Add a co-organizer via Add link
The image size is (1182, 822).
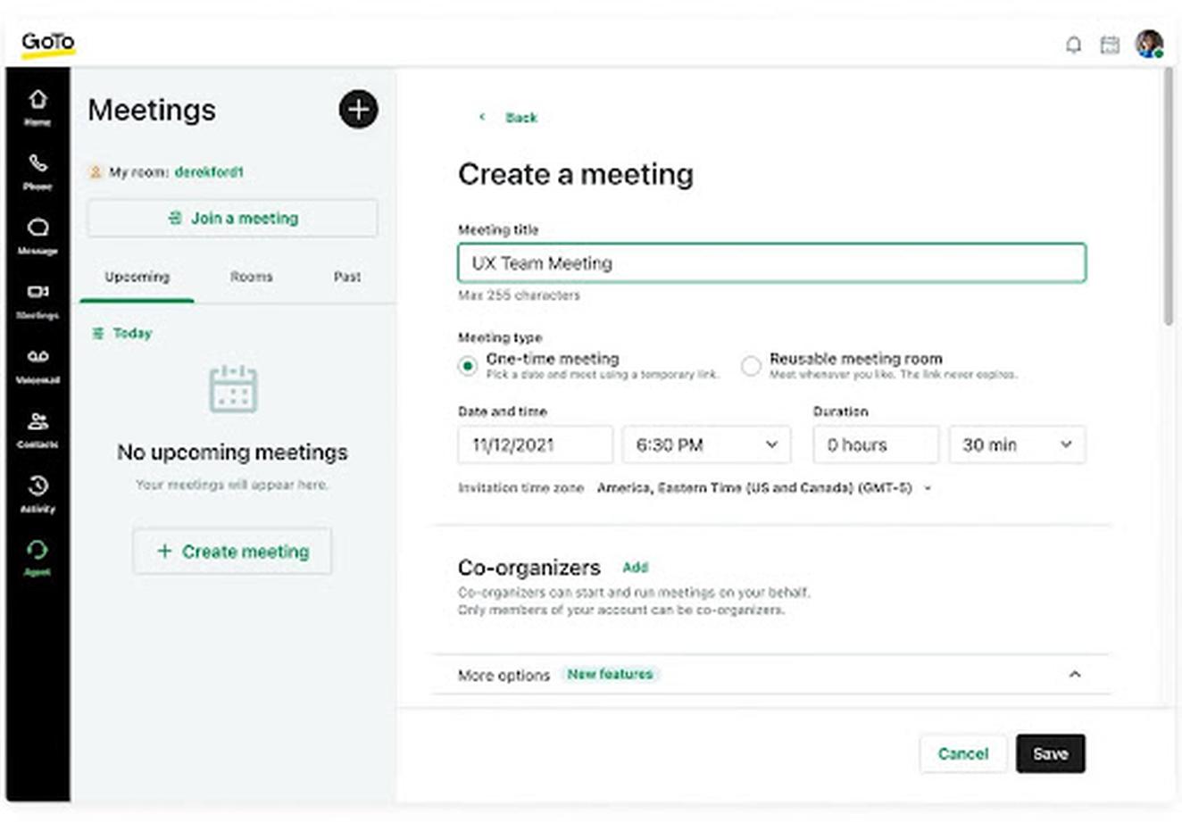(x=636, y=568)
